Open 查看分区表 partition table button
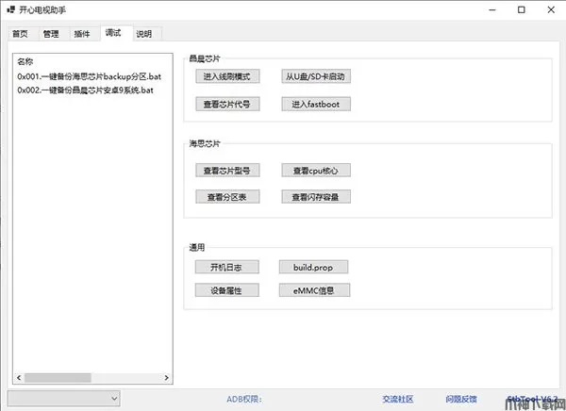Screen dimensions: 566x411 [x=225, y=197]
